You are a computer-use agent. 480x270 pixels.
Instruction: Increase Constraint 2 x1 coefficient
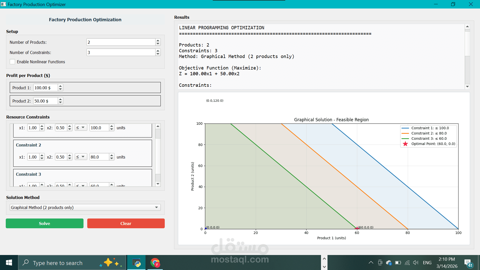point(42,155)
